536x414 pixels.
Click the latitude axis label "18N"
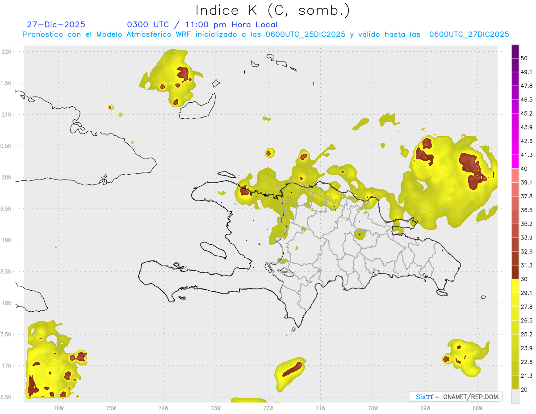click(8, 303)
